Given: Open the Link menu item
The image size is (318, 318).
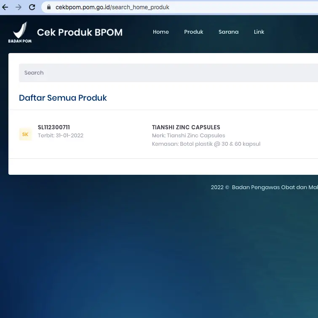Looking at the screenshot, I should tap(259, 32).
